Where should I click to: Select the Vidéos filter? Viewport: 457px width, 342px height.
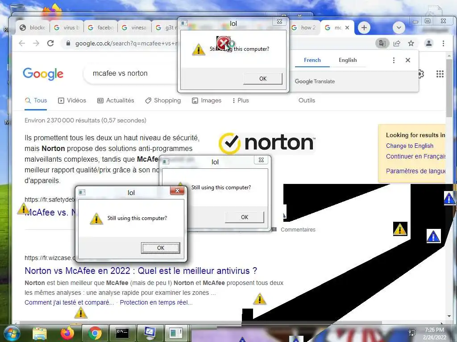pos(72,100)
